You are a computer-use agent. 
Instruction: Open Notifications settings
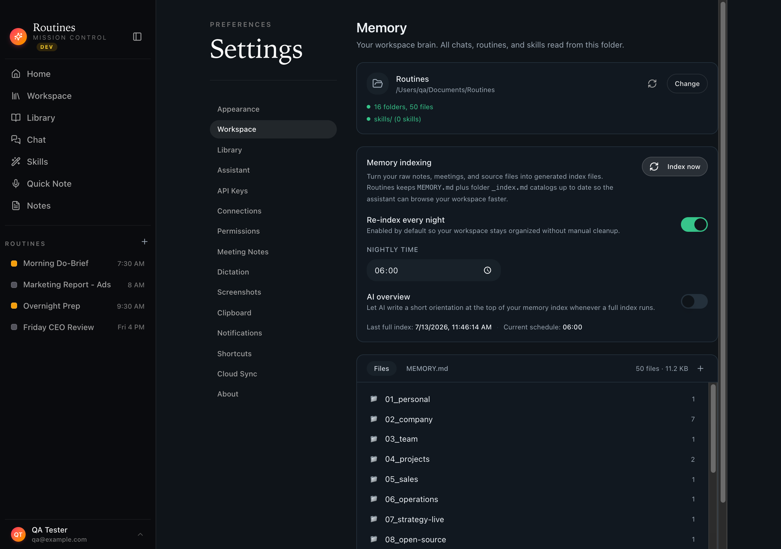coord(273,333)
